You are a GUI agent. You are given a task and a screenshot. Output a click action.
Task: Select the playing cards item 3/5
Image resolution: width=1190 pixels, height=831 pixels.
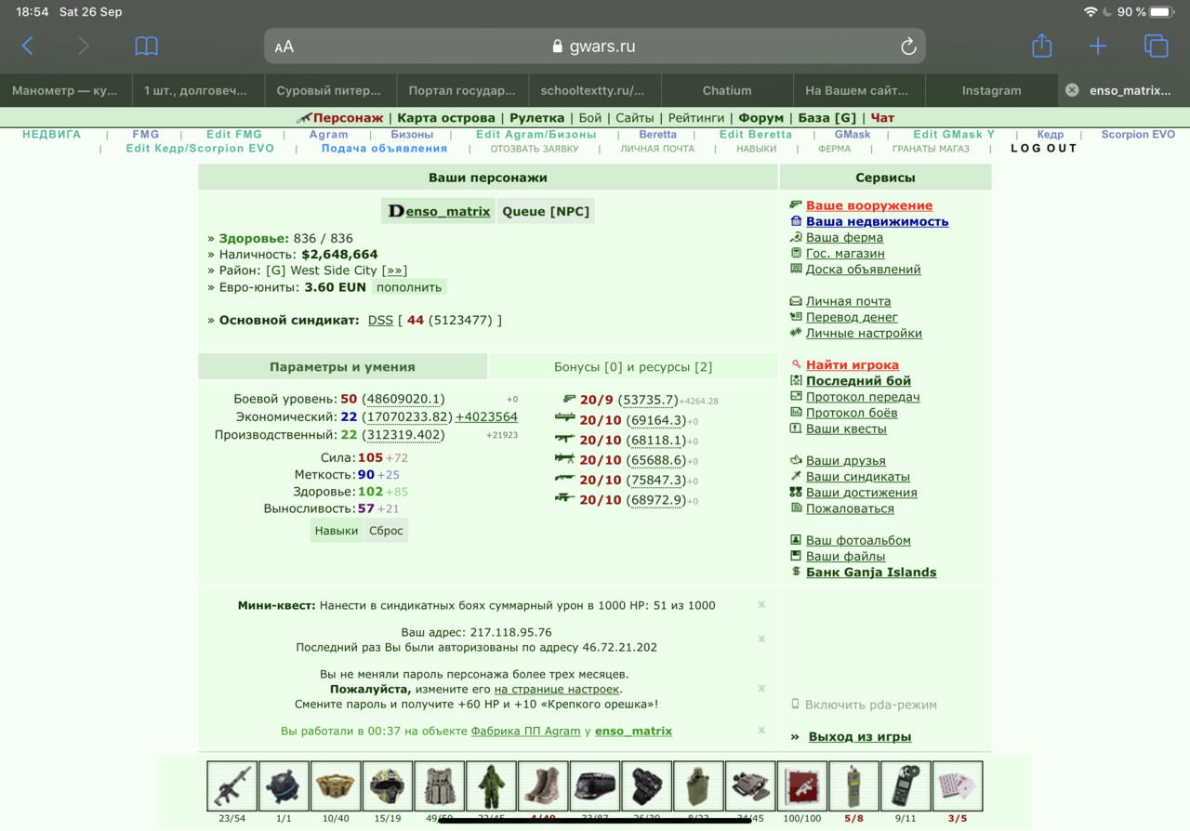point(958,786)
